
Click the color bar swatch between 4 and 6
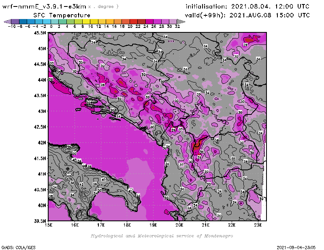pyautogui.click(x=70, y=21)
